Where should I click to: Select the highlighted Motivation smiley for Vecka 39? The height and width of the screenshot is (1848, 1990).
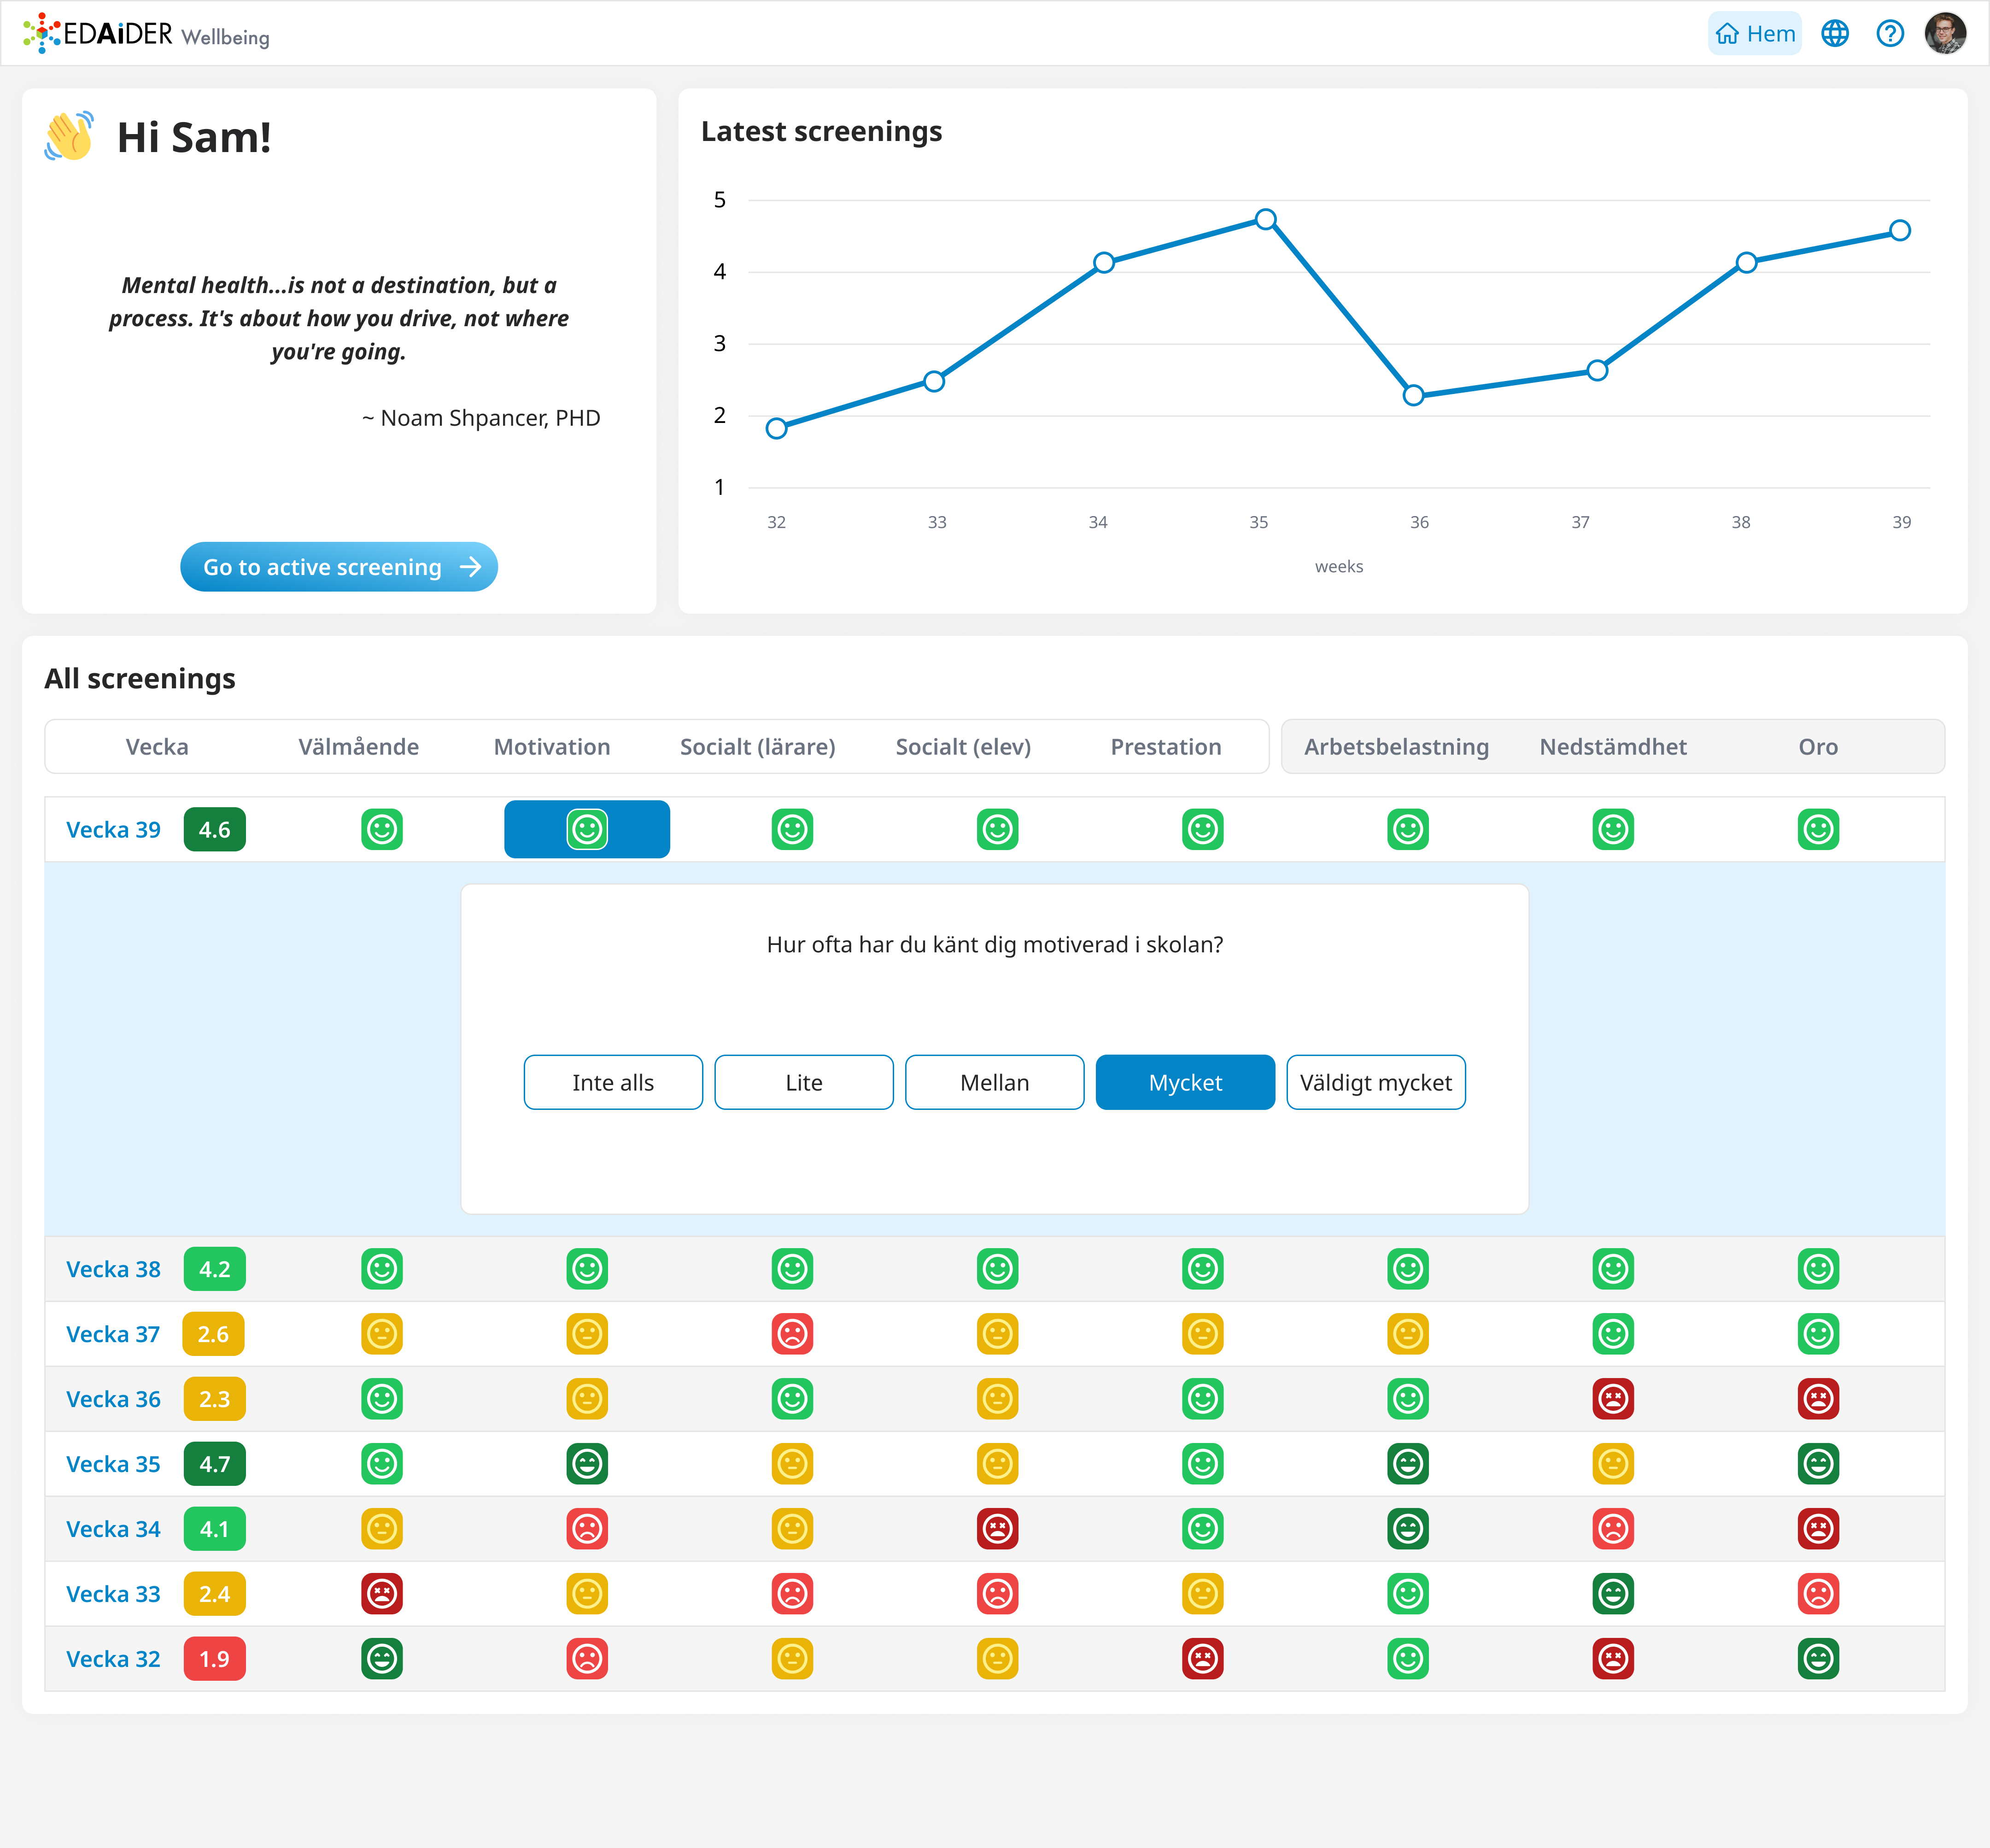[x=587, y=829]
